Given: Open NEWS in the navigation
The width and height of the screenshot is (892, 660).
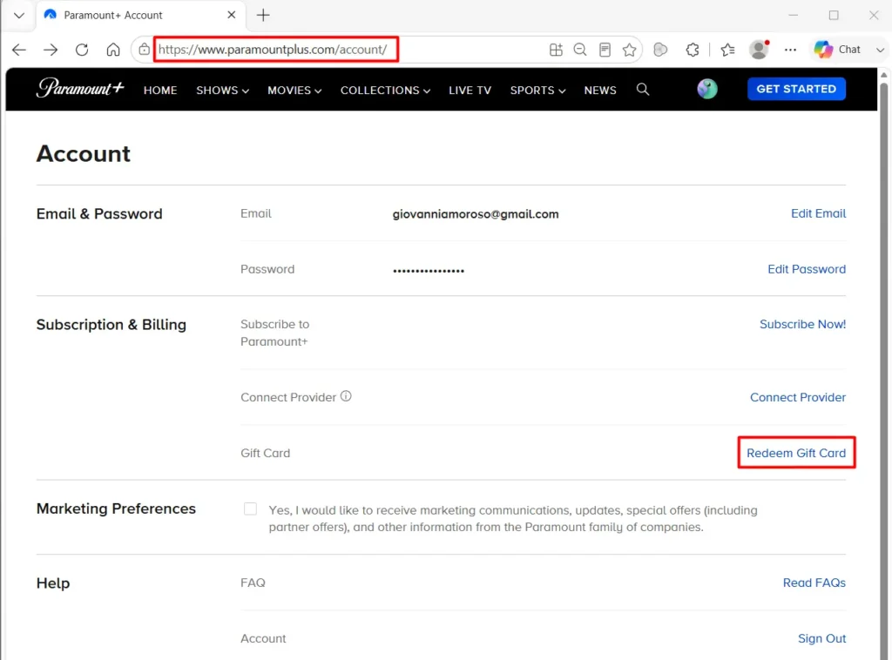Looking at the screenshot, I should (600, 91).
